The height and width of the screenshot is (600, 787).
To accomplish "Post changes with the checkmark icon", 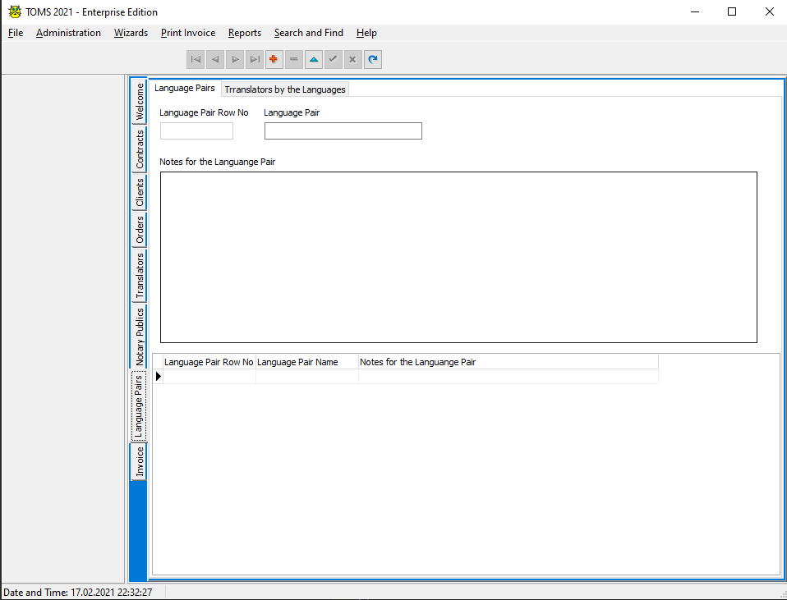I will [333, 59].
